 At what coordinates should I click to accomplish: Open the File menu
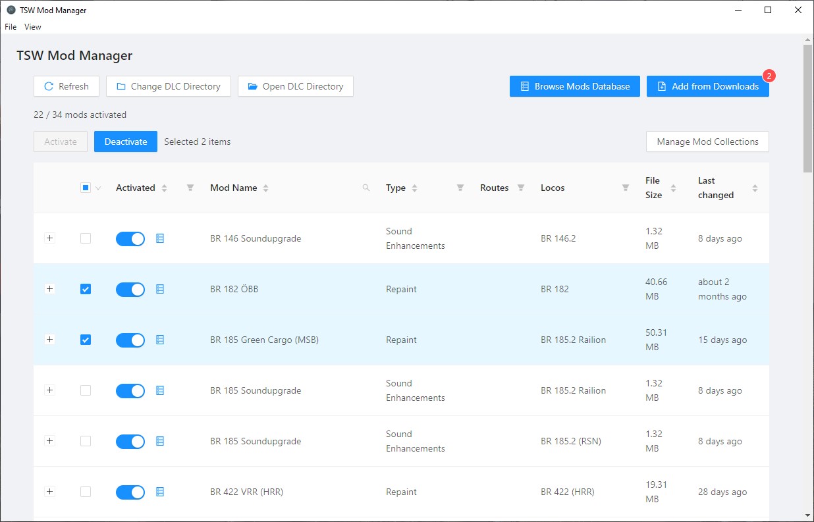11,27
